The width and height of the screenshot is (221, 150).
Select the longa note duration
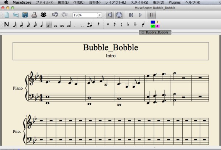[69, 25]
